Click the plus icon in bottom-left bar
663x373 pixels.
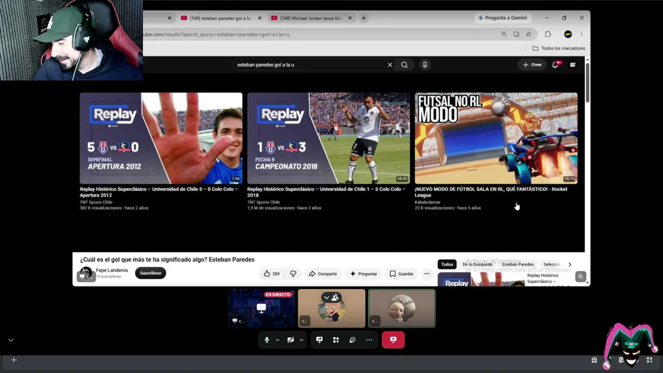pyautogui.click(x=14, y=360)
